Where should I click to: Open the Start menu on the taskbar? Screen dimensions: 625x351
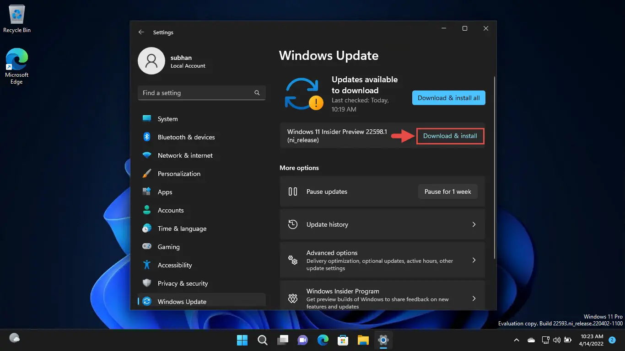tap(242, 340)
